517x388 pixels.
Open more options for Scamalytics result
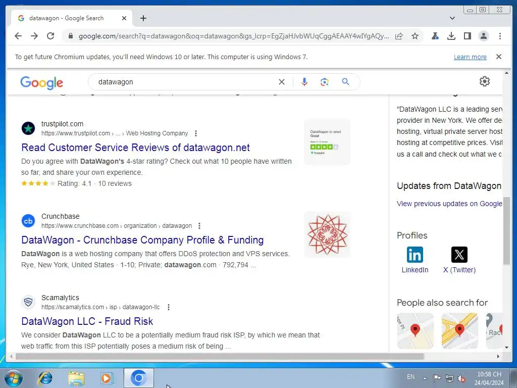point(169,307)
